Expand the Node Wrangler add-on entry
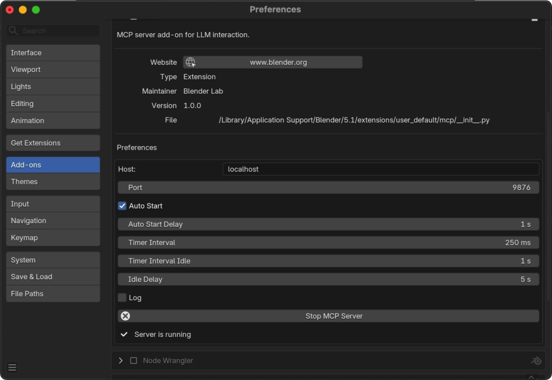Viewport: 552px width, 380px height. [x=121, y=361]
